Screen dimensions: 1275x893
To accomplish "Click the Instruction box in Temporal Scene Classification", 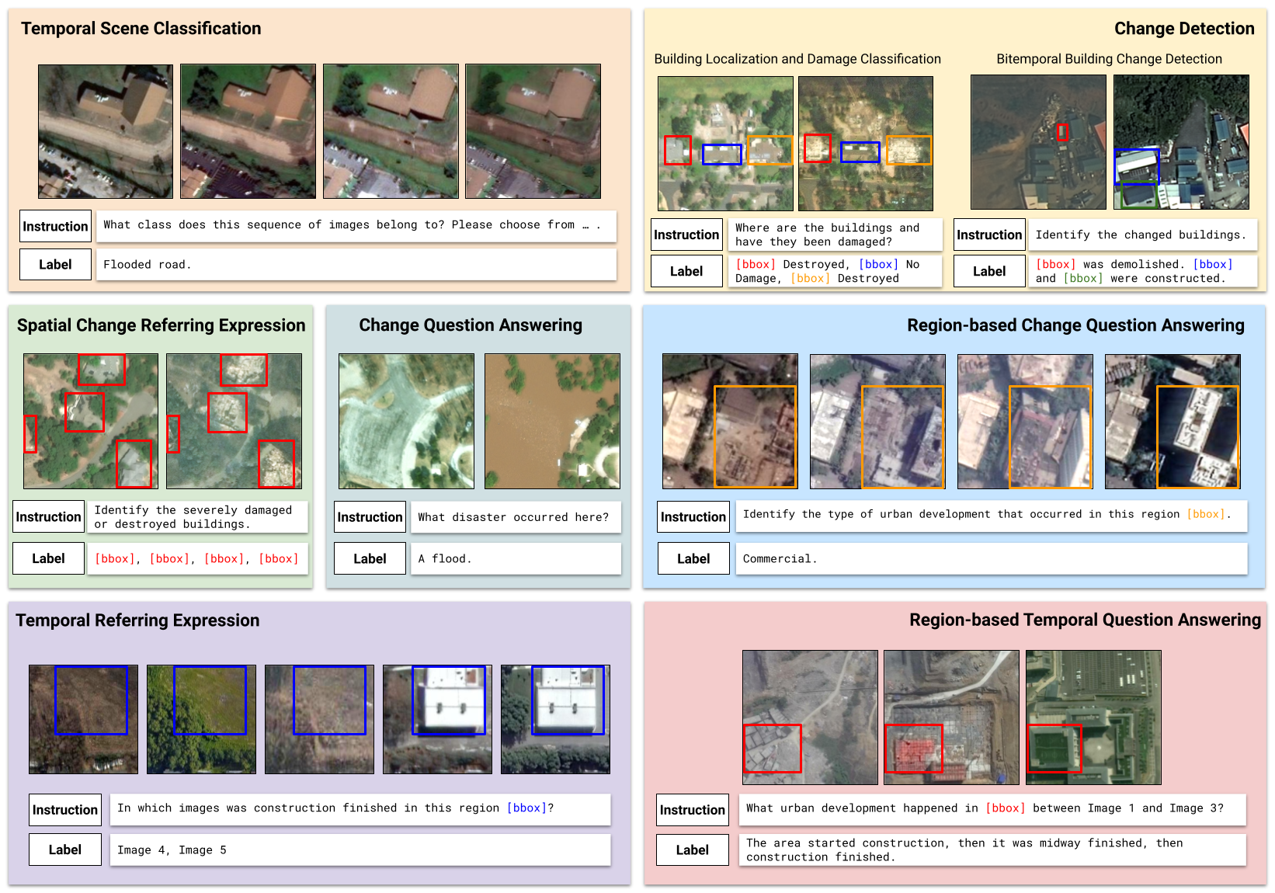I will click(55, 226).
